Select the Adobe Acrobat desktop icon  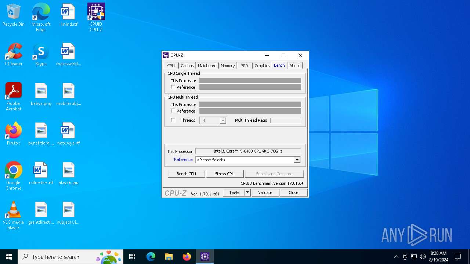click(14, 97)
